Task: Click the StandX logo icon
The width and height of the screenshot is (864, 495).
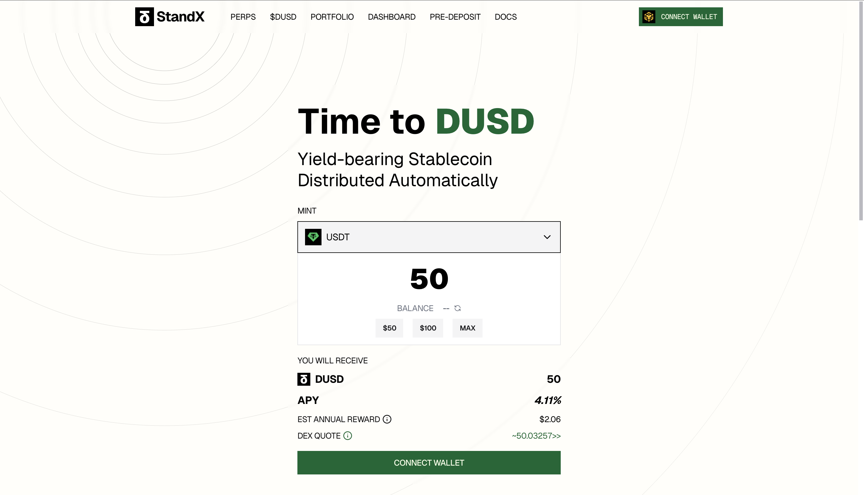Action: [x=144, y=17]
